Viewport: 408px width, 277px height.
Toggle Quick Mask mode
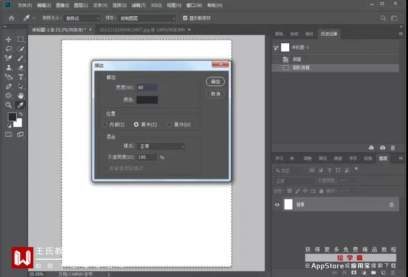[8, 134]
